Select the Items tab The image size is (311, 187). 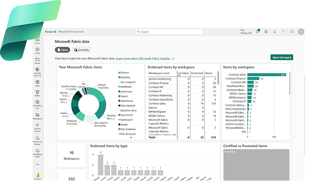point(63,50)
